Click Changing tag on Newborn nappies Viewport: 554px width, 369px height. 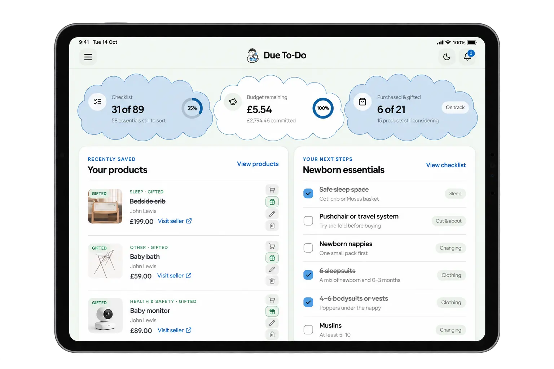pyautogui.click(x=450, y=248)
